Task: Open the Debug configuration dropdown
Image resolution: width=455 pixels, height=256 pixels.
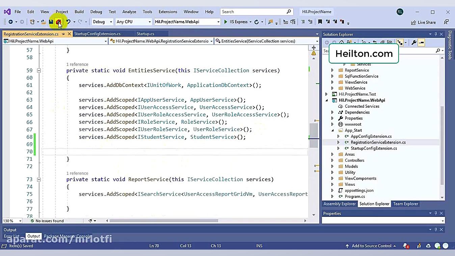Action: coord(102,22)
